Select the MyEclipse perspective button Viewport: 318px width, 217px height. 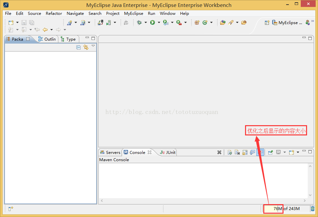coord(287,22)
